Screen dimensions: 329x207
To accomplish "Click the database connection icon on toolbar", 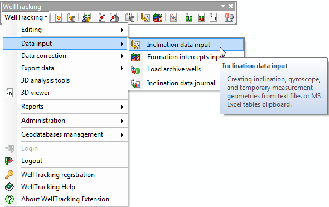I will click(229, 17).
